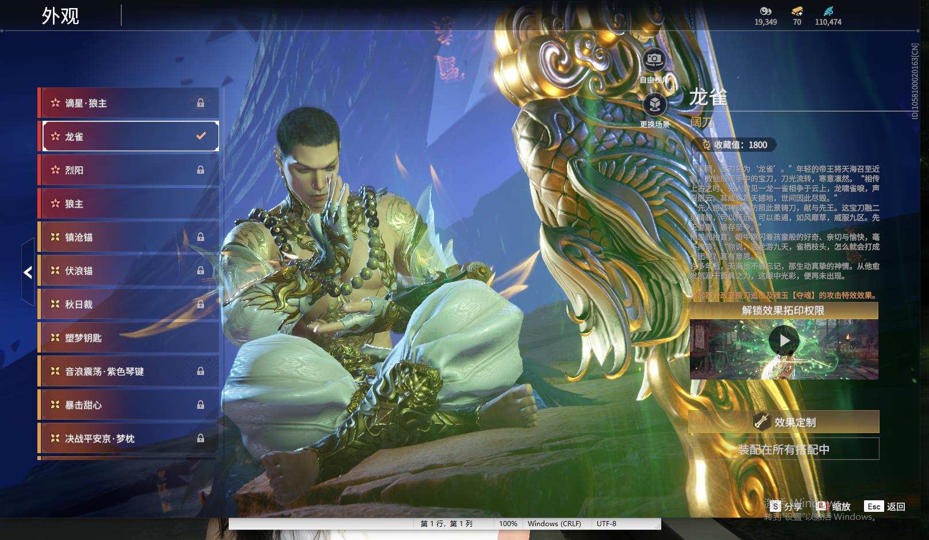Select the 秋日裁 skin
Screen dimensions: 929x540
(x=129, y=304)
